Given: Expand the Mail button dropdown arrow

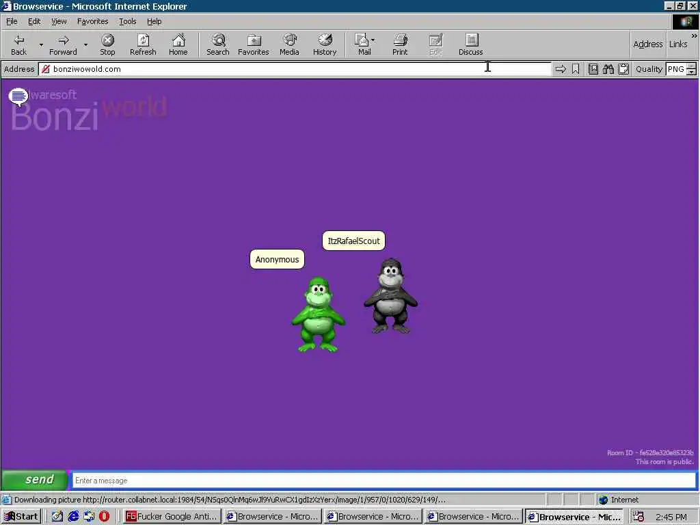Looking at the screenshot, I should tap(373, 40).
